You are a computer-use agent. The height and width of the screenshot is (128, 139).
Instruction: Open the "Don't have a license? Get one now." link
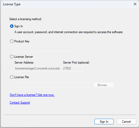32,95
